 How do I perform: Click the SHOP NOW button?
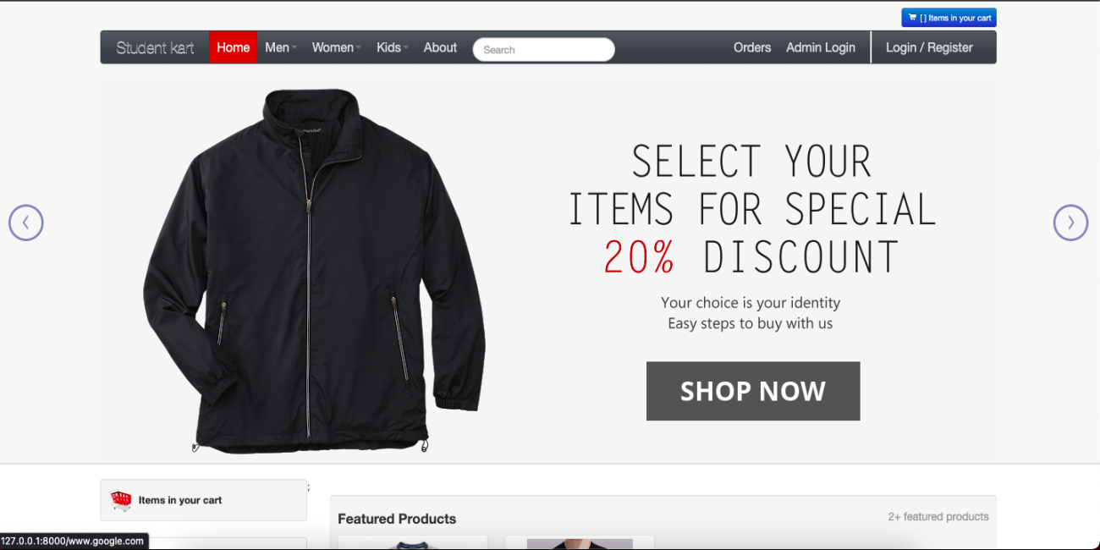click(x=753, y=391)
